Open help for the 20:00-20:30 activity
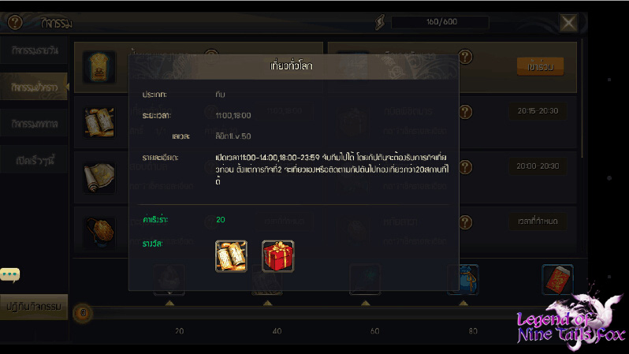The image size is (629, 354). tap(465, 167)
